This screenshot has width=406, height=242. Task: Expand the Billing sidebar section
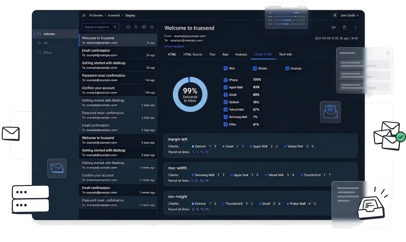tap(75, 53)
